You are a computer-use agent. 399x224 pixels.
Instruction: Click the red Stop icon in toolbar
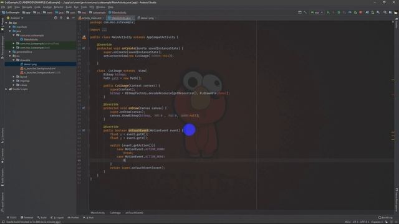point(360,12)
